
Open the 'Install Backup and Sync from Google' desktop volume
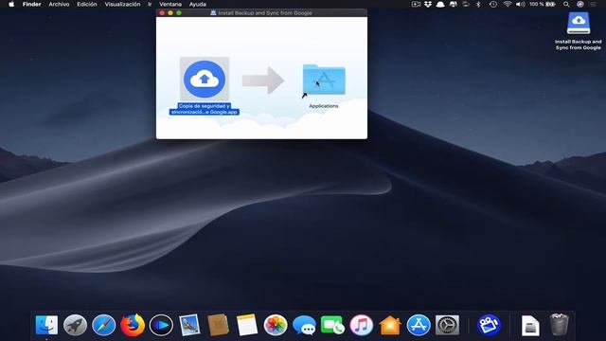pyautogui.click(x=579, y=23)
